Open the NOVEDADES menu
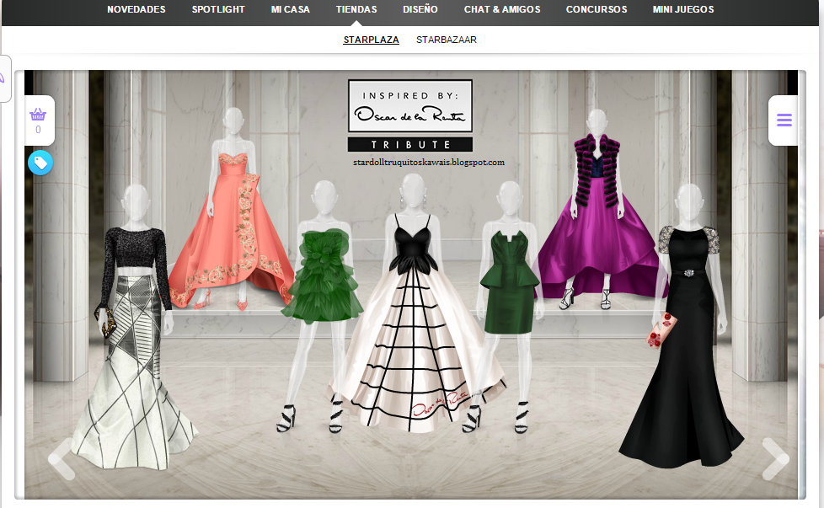Viewport: 824px width, 508px height. (136, 9)
